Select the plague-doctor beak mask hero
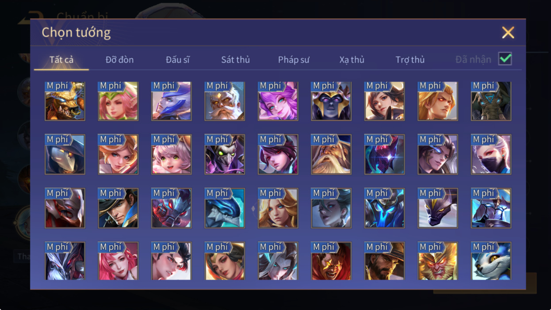551x310 pixels. click(x=65, y=154)
